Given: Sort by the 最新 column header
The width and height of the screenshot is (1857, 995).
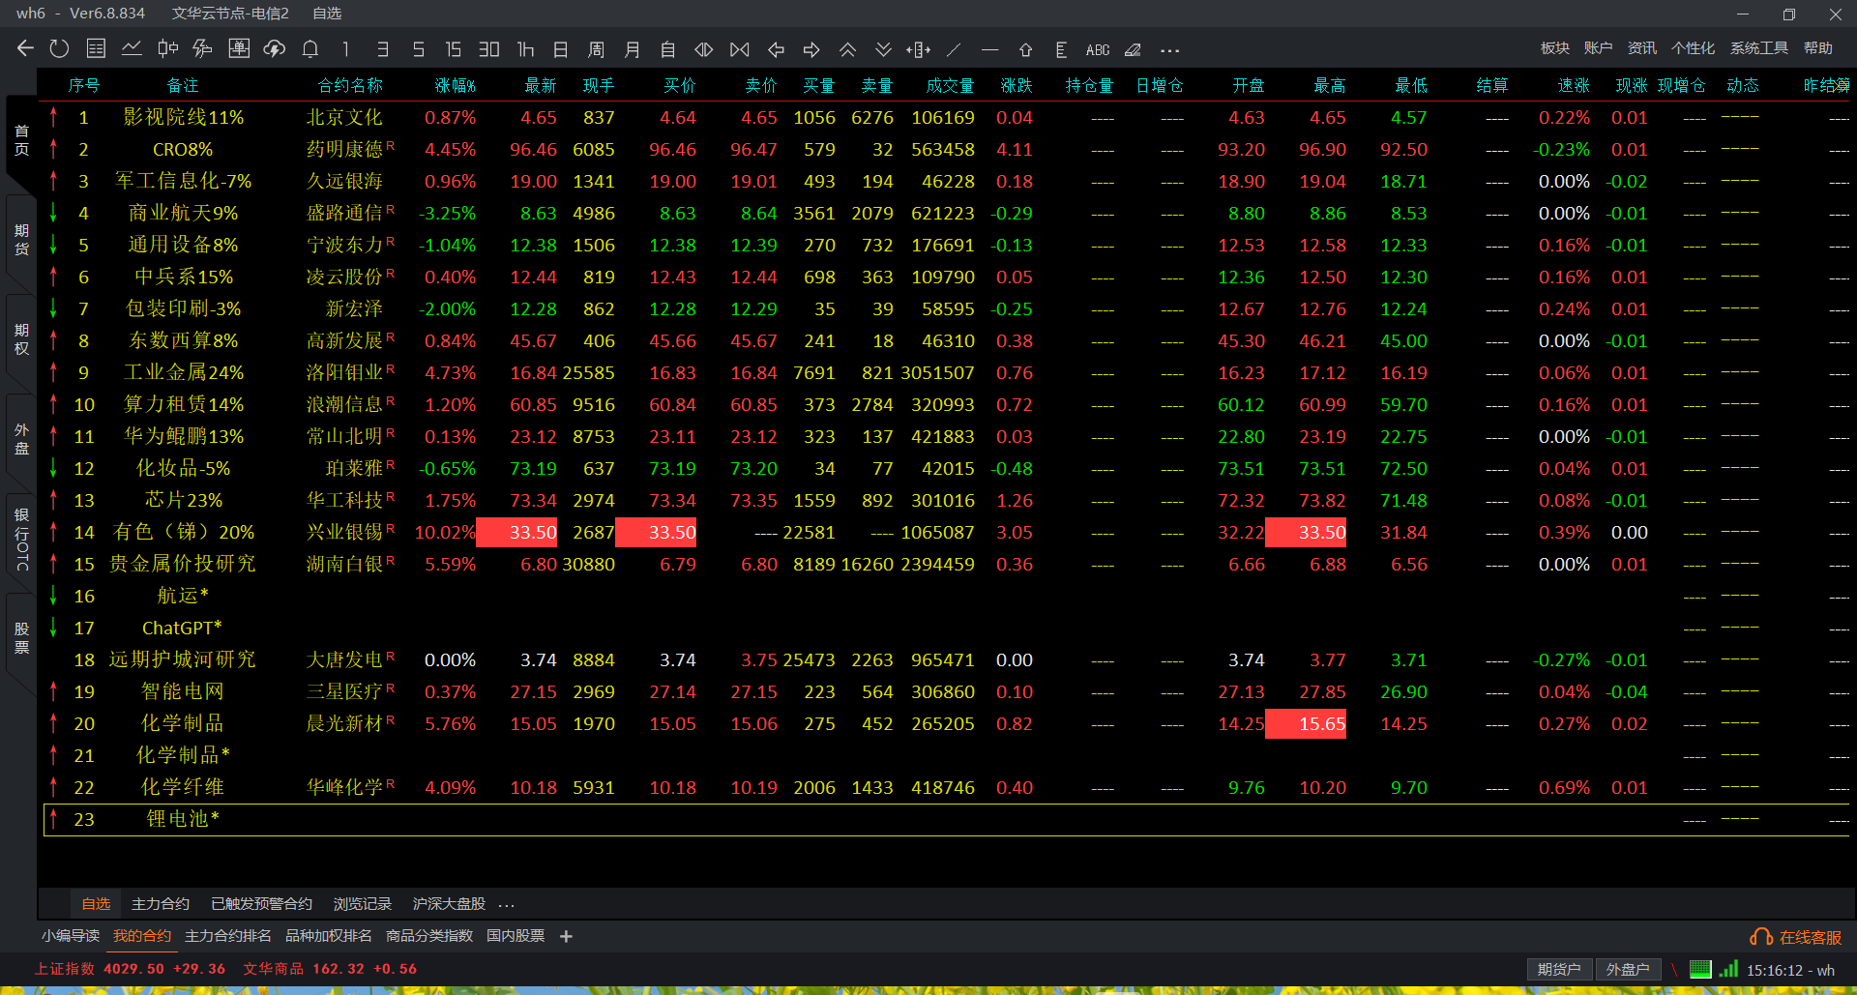Looking at the screenshot, I should (541, 85).
